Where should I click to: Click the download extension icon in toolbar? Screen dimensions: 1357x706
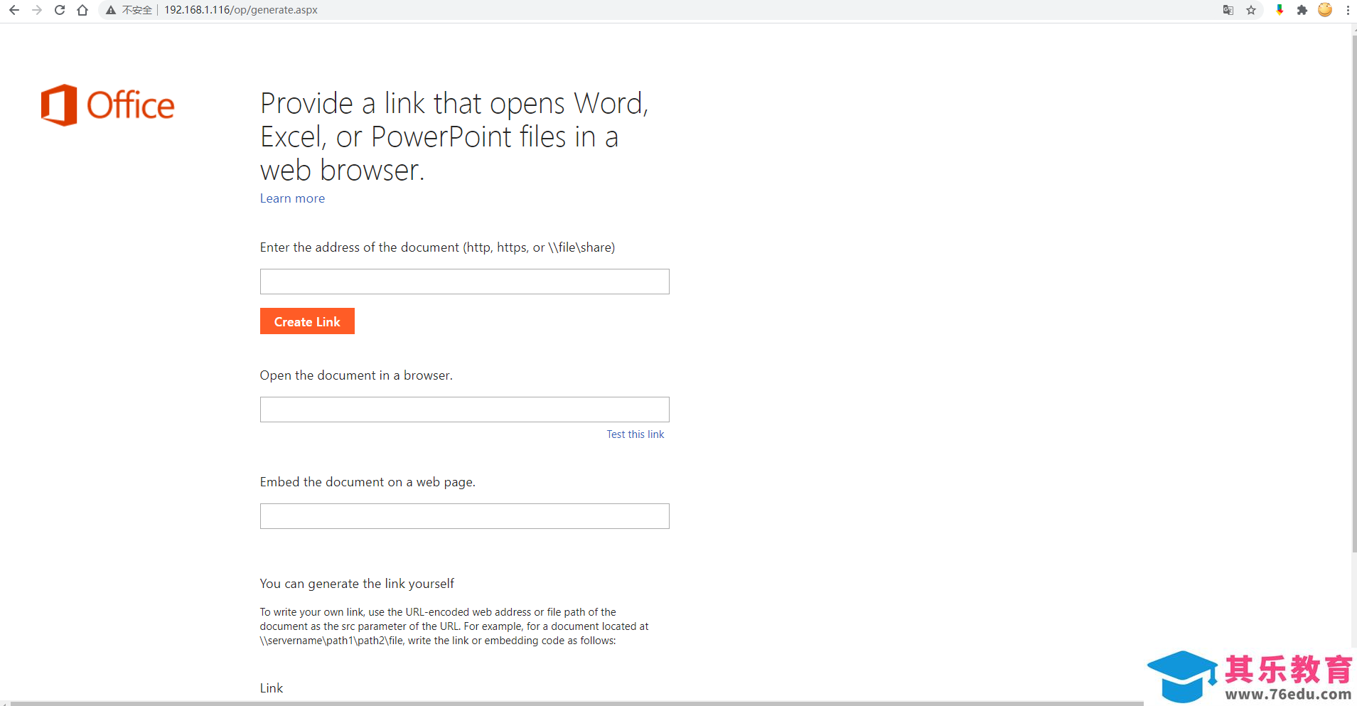point(1280,10)
